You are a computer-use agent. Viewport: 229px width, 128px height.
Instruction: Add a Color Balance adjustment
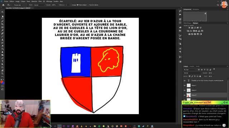(191, 31)
